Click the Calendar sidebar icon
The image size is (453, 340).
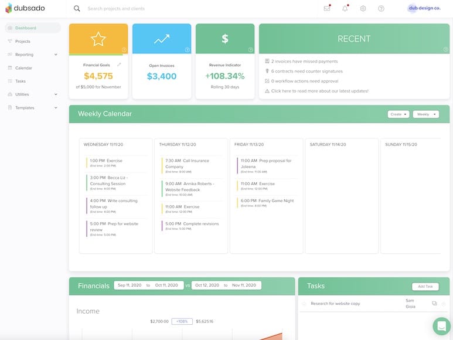(10, 67)
